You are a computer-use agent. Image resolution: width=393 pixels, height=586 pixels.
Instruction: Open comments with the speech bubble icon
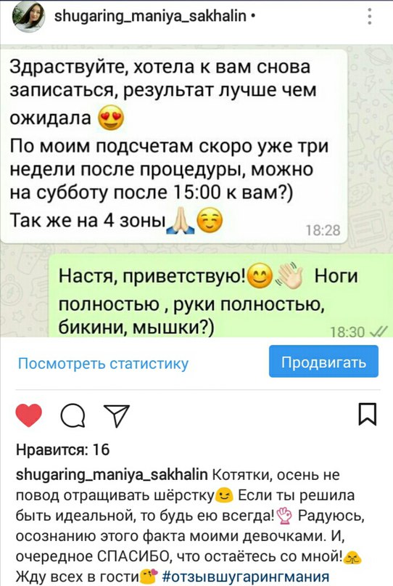tap(73, 415)
